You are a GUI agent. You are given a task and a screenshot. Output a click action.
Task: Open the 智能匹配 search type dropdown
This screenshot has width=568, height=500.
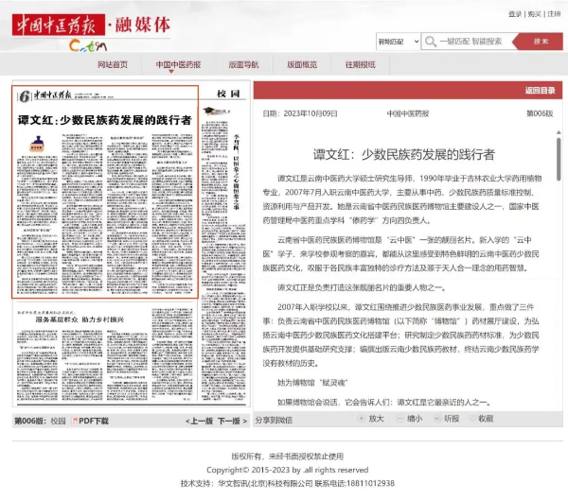pyautogui.click(x=398, y=42)
